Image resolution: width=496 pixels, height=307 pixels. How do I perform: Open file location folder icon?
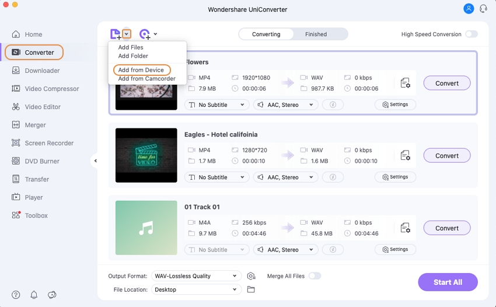pos(251,289)
